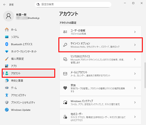Click the network Wi-Fi icon

tap(7, 51)
